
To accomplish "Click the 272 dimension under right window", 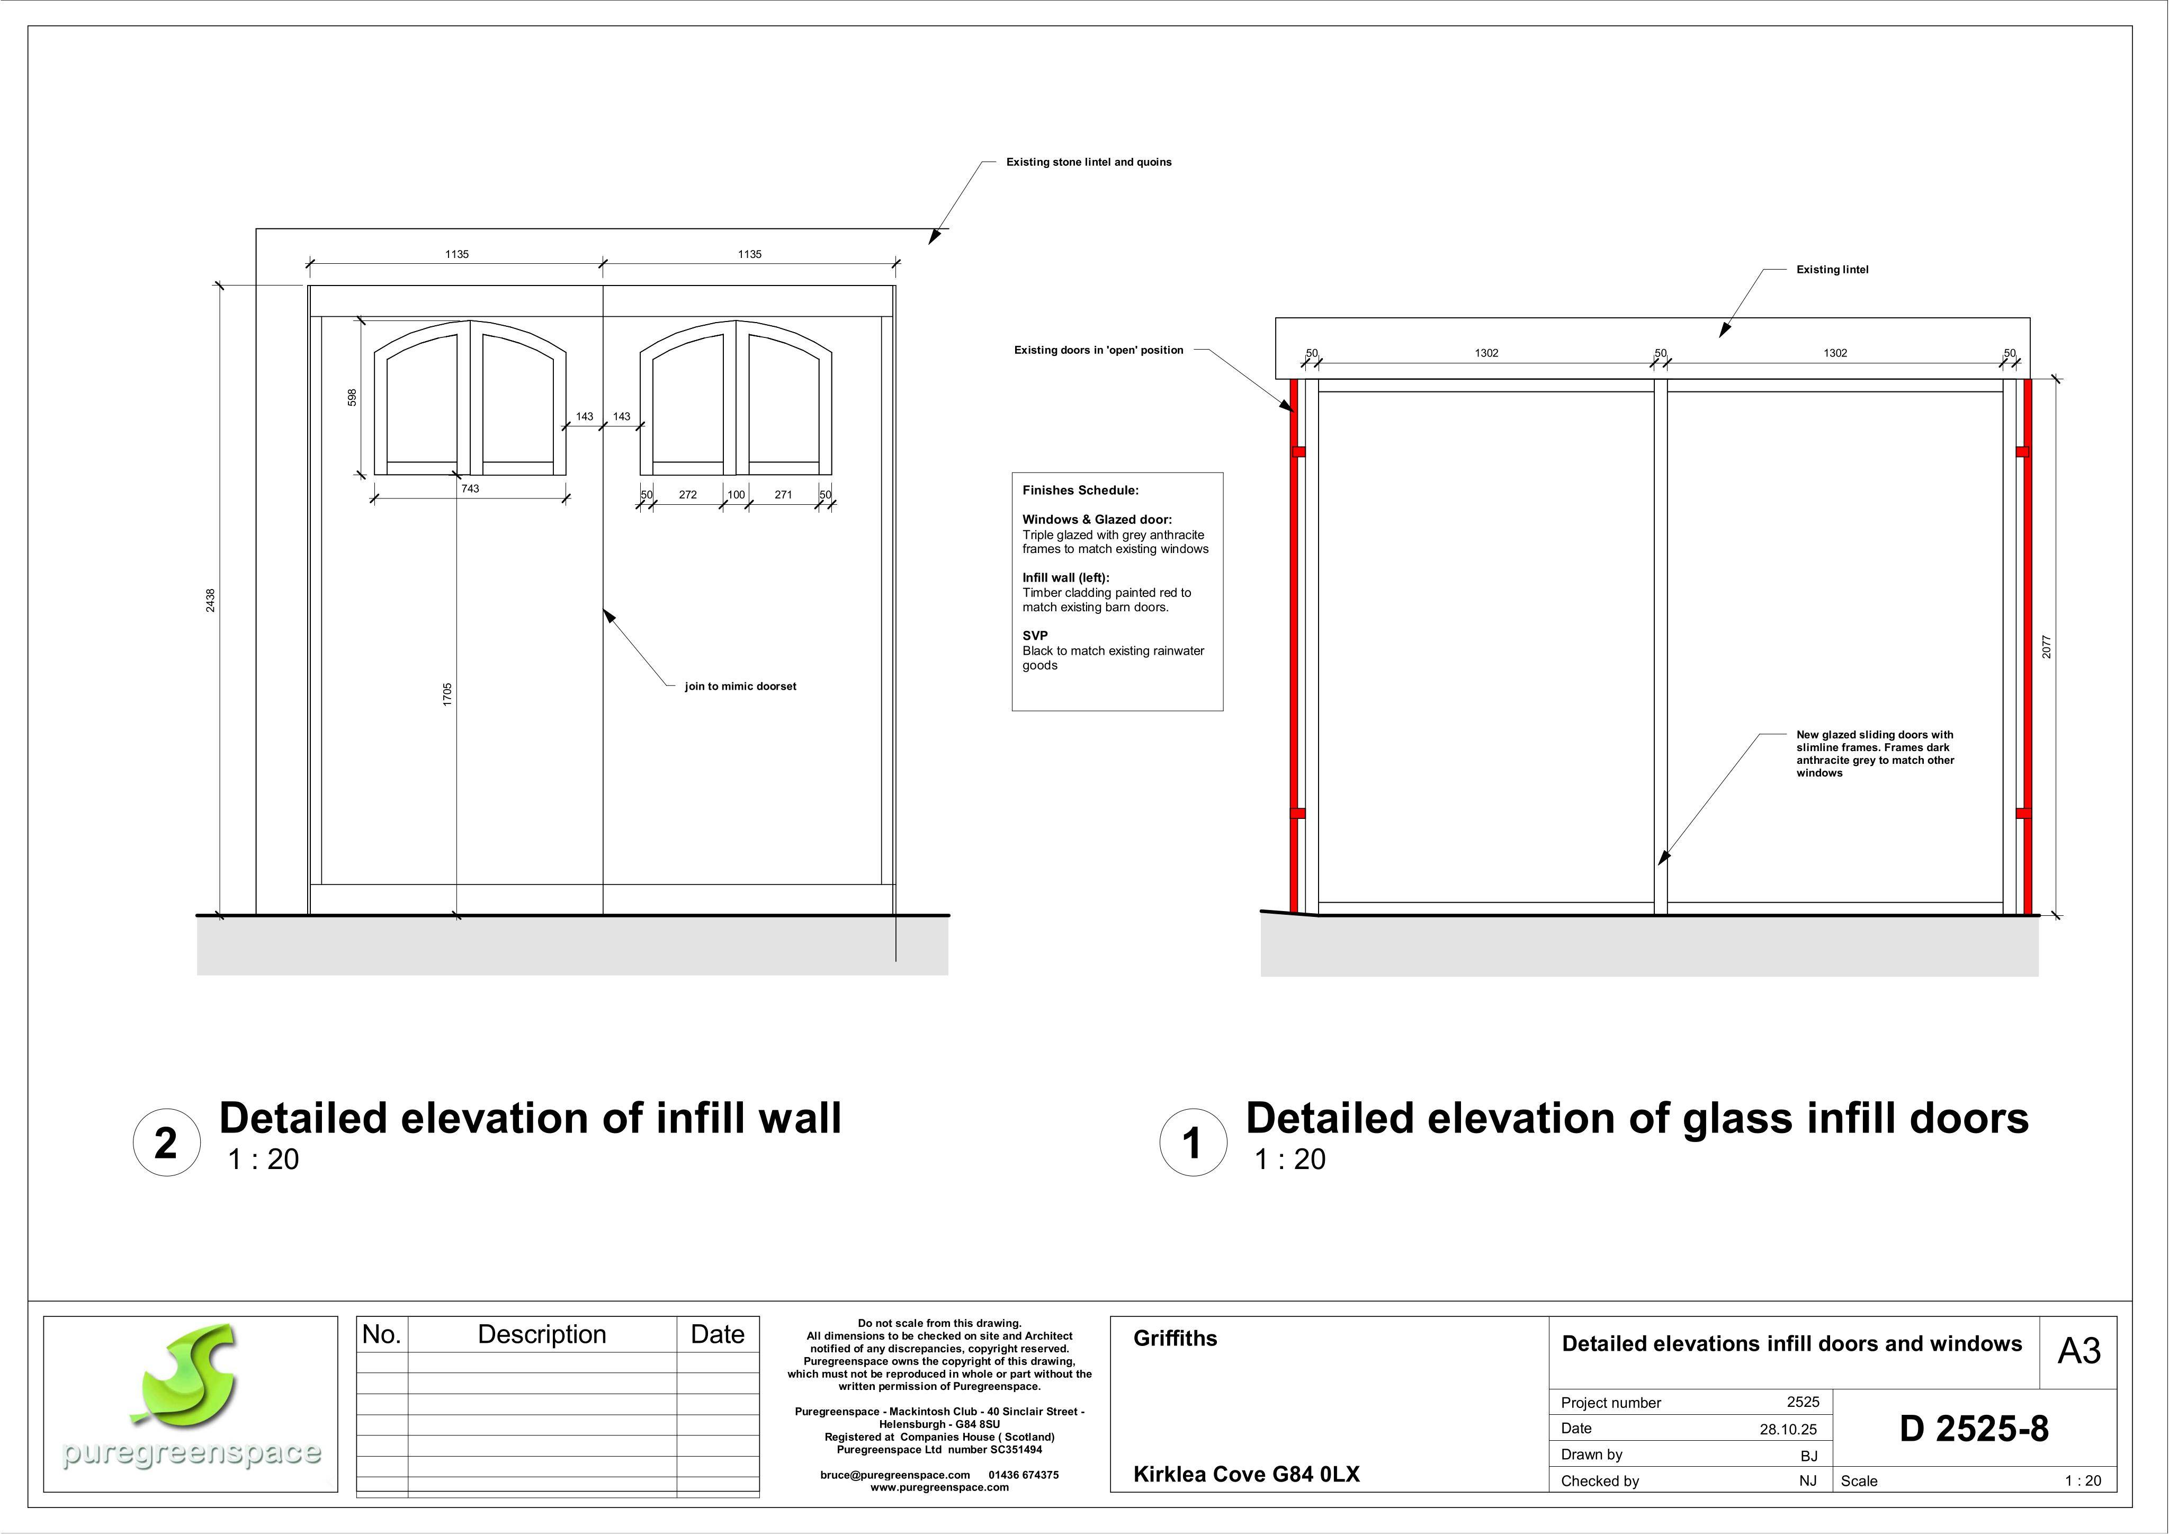I will [x=688, y=494].
